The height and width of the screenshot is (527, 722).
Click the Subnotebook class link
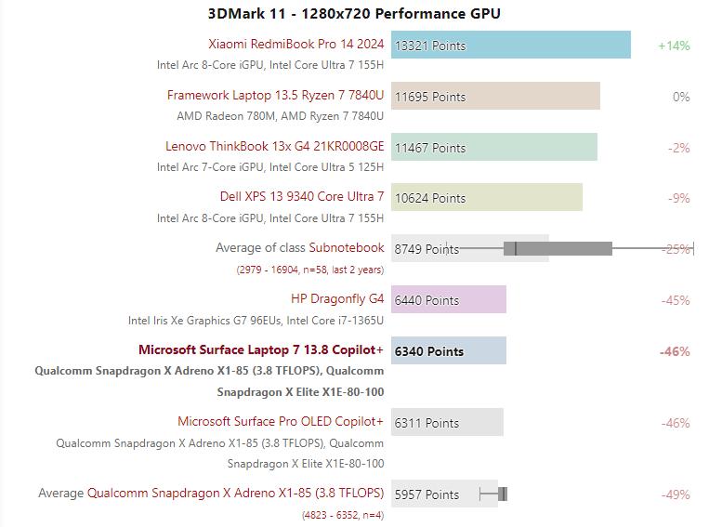click(x=346, y=247)
